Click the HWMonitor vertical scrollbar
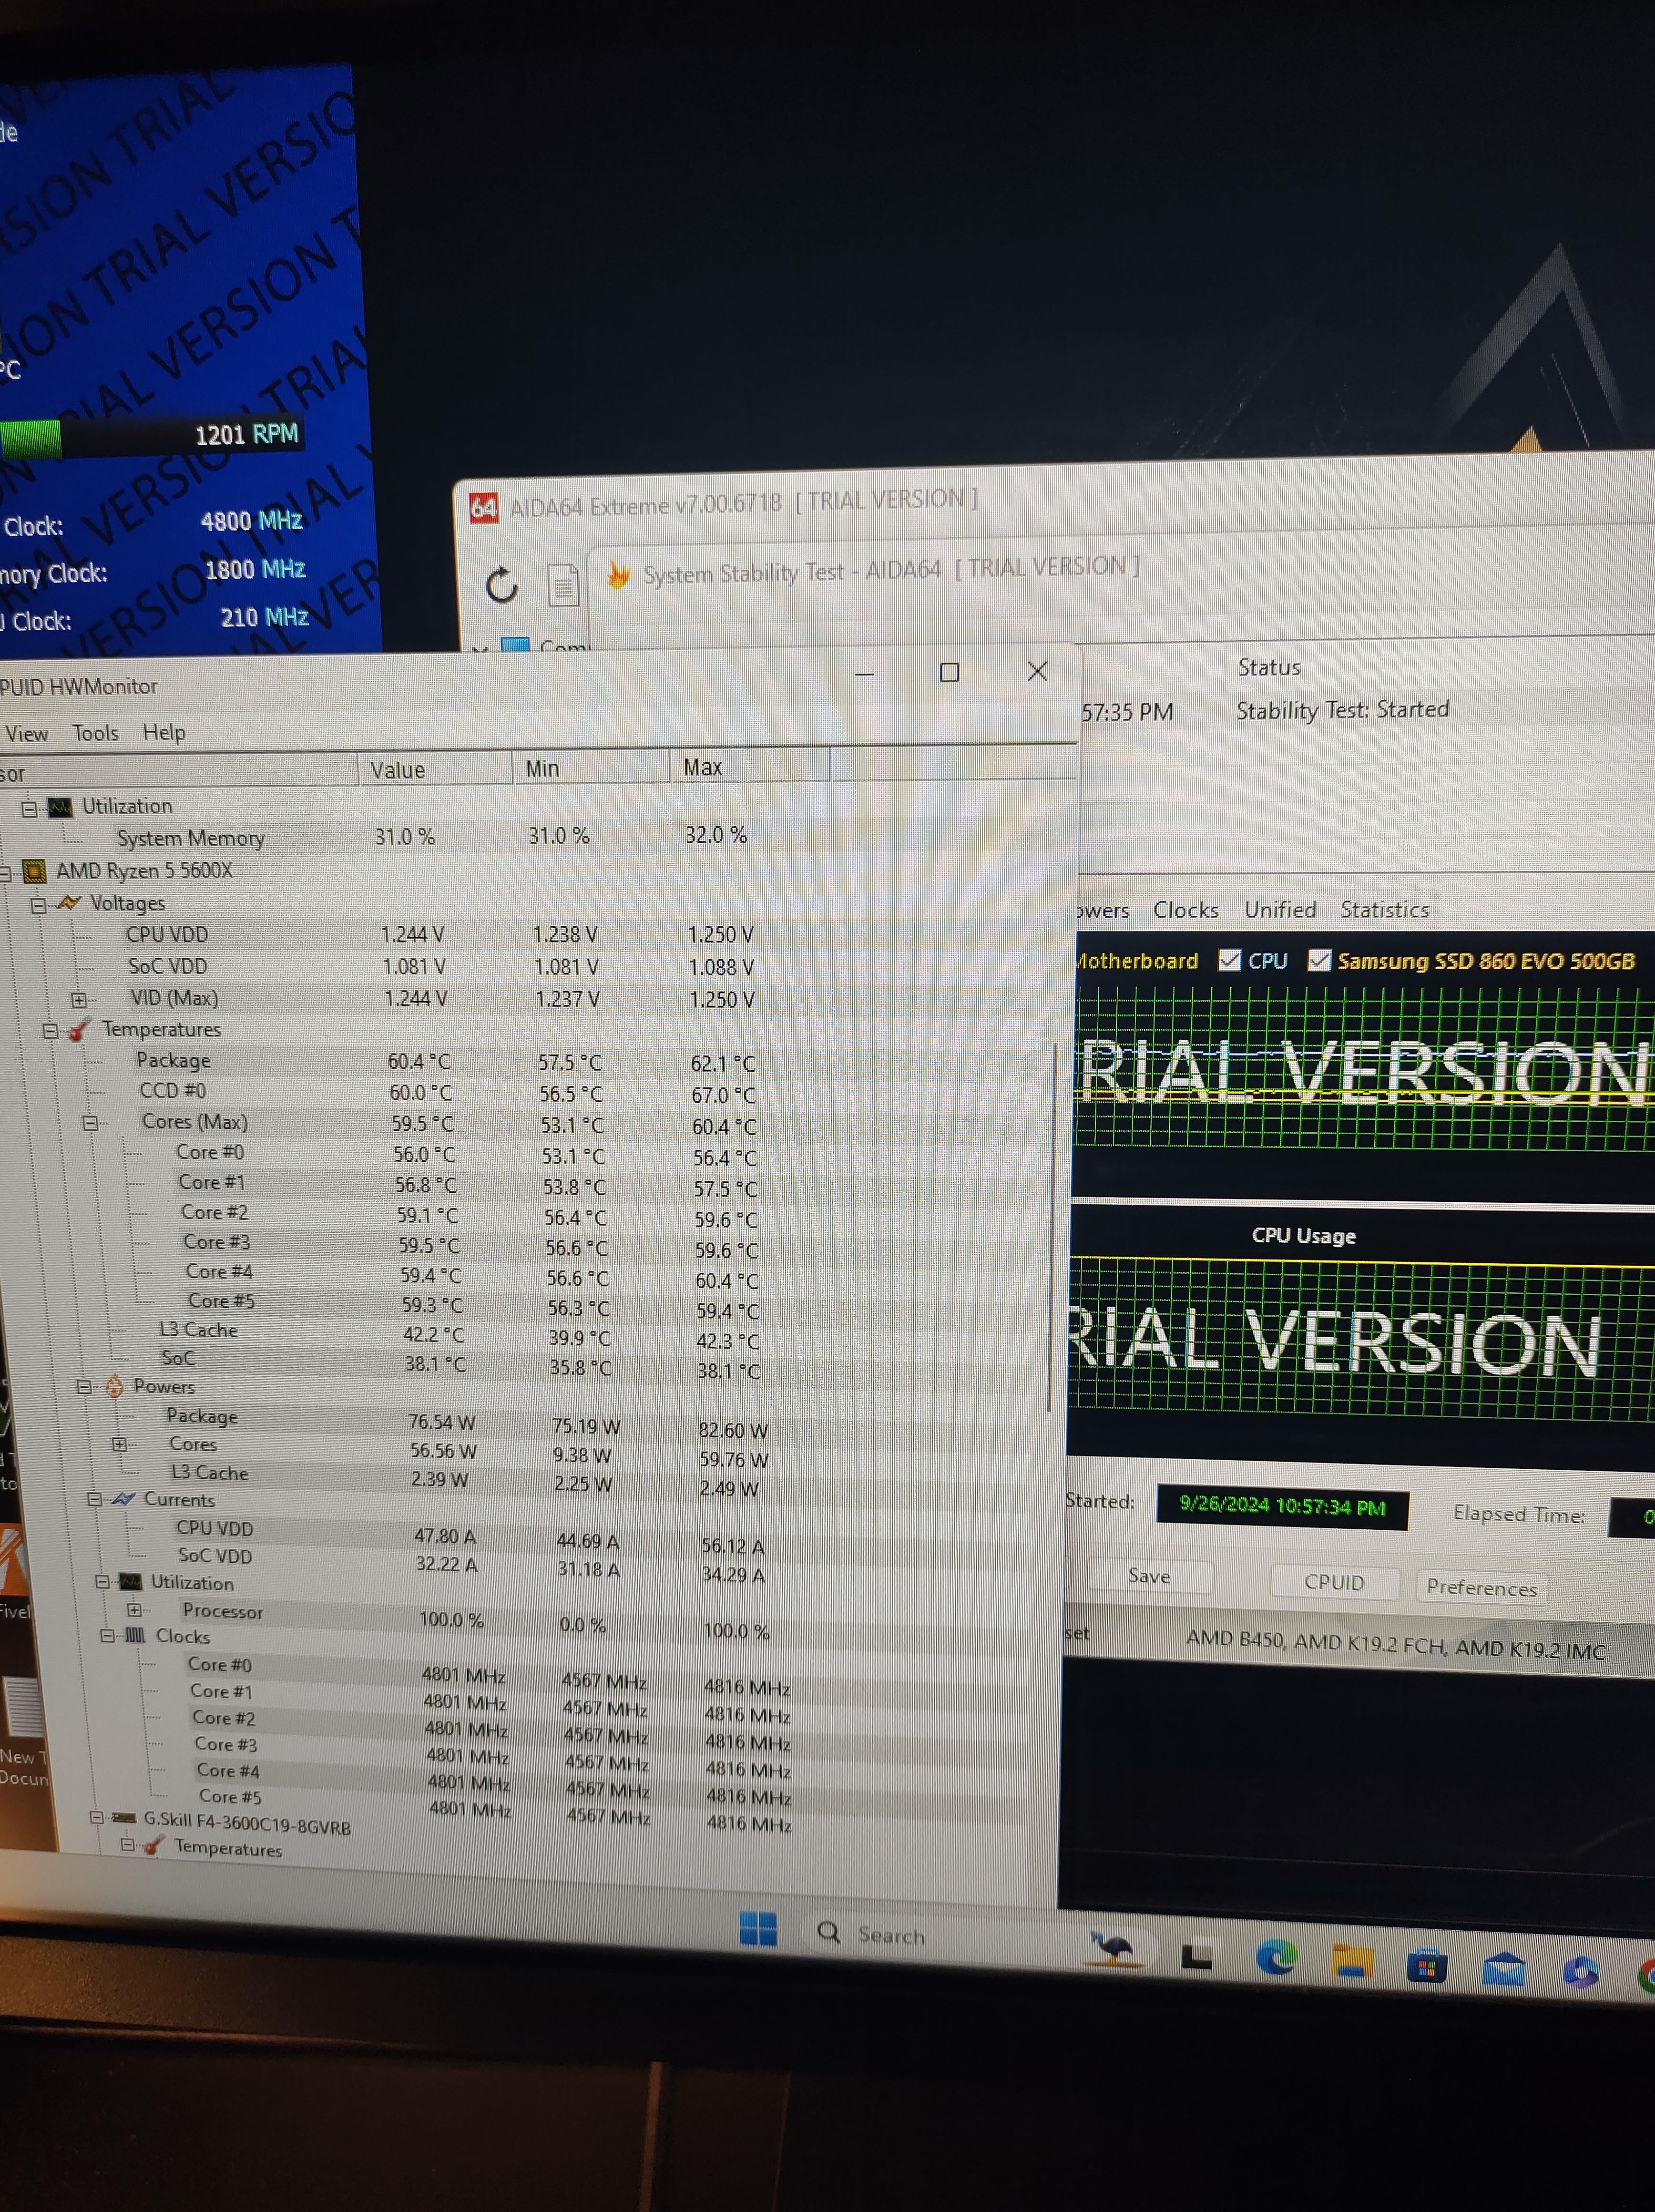Screen dimensions: 1655x2212 point(1052,1227)
